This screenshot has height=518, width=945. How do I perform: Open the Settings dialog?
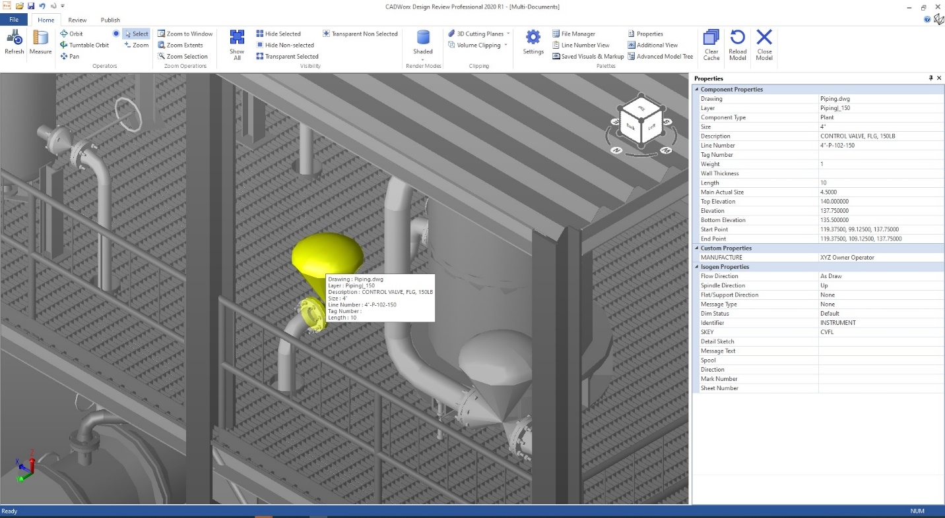tap(533, 42)
